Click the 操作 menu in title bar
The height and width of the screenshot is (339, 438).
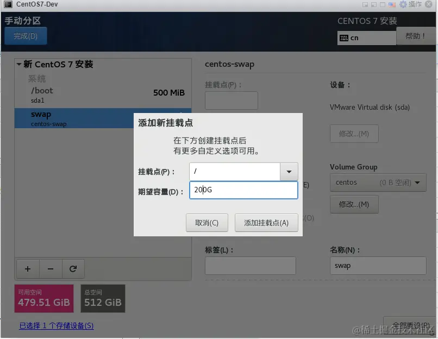click(x=415, y=4)
